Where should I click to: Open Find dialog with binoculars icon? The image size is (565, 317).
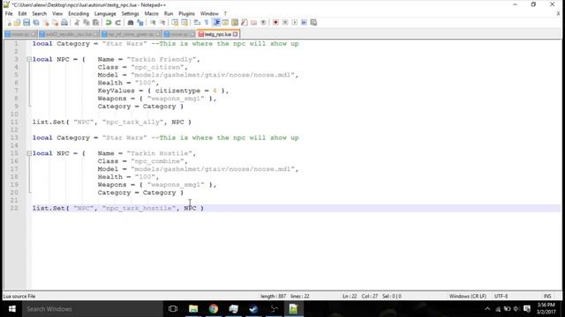click(131, 23)
